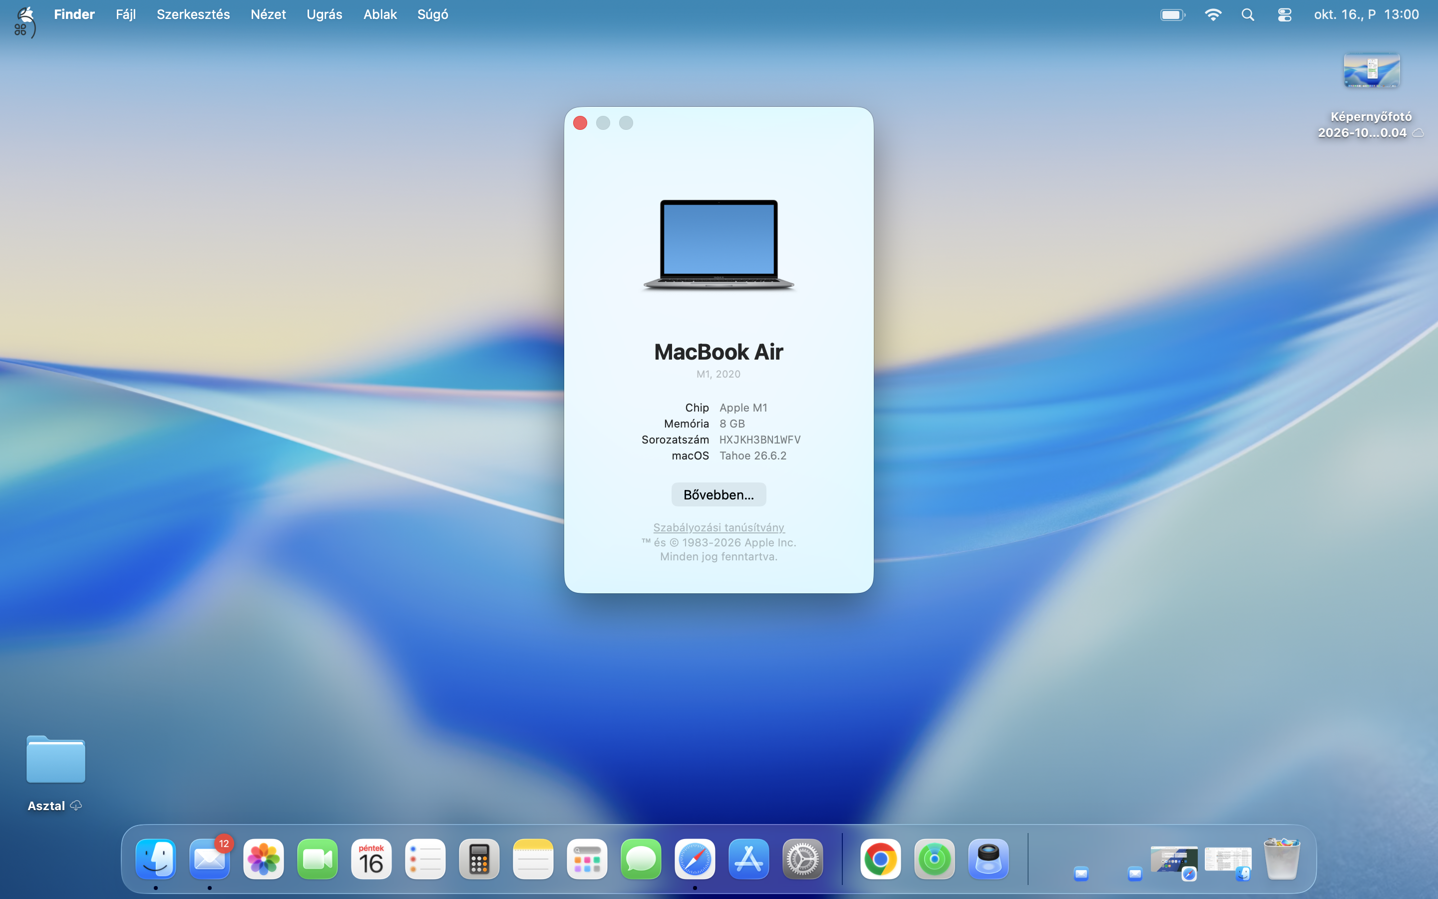1438x899 pixels.
Task: Click the Apple M1 chip value
Action: (x=743, y=407)
